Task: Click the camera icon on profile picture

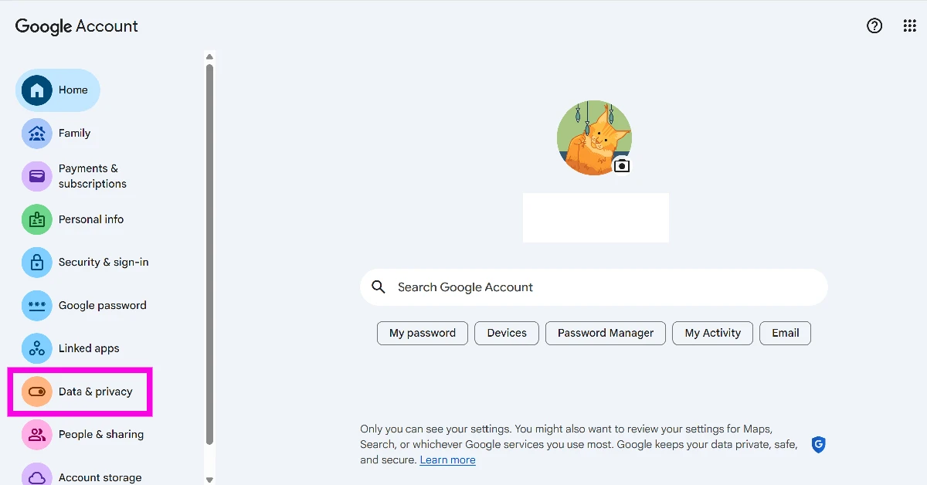Action: click(622, 166)
